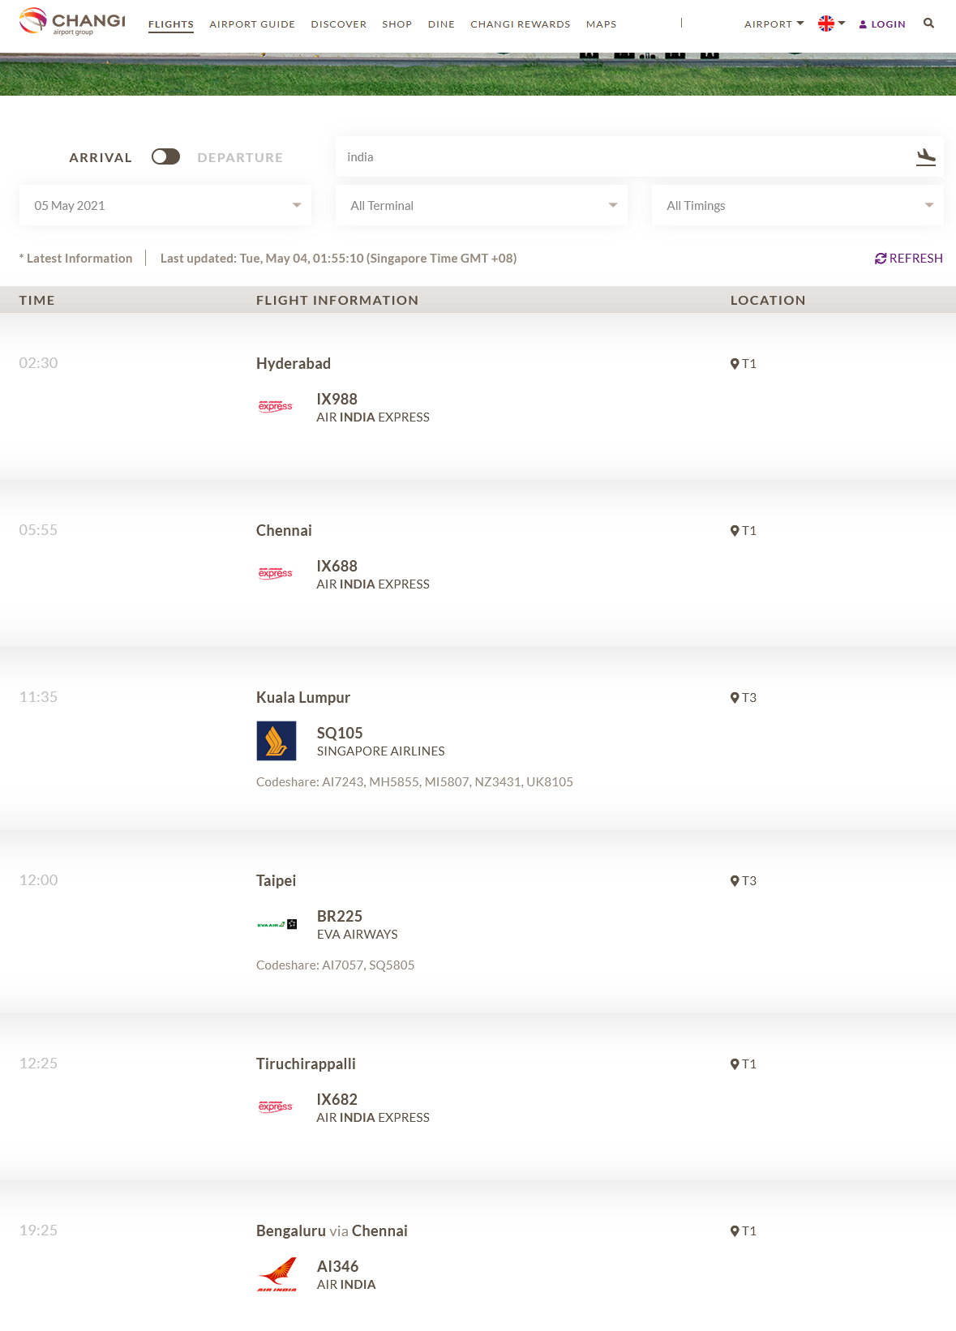This screenshot has height=1331, width=956.
Task: Click the Login link
Action: coord(882,24)
